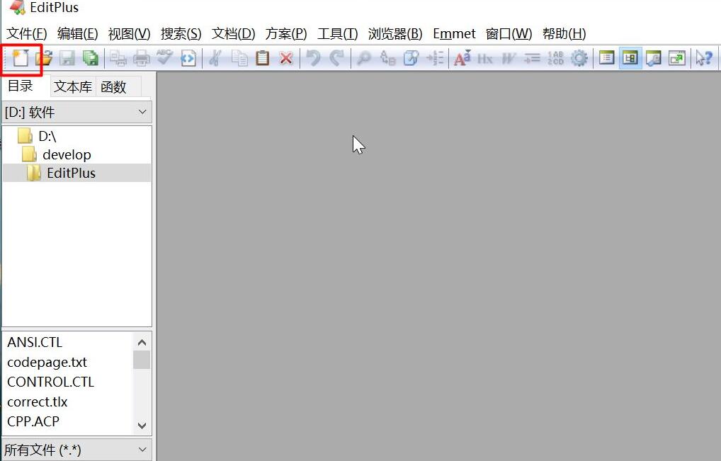
Task: Open the 文件(F) menu
Action: 27,33
